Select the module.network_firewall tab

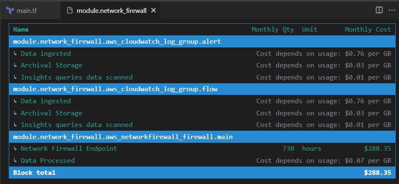110,10
